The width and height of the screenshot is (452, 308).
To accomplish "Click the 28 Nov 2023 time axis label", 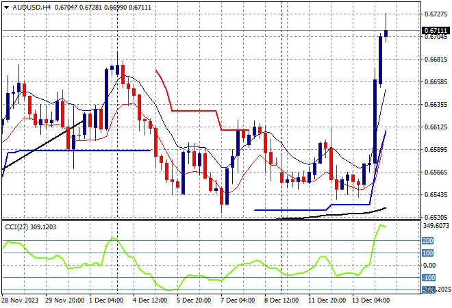I will (x=20, y=300).
